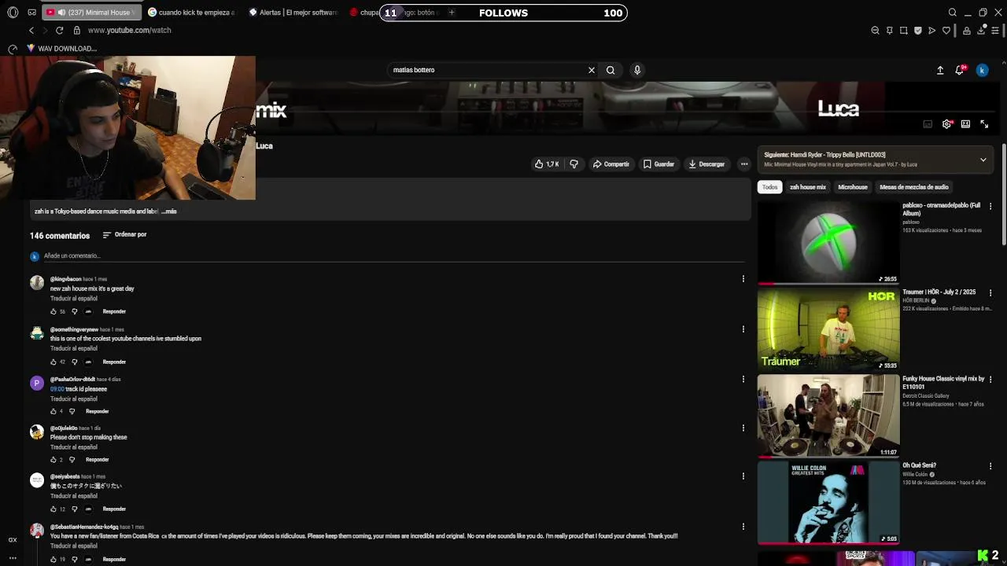Reload the YouTube page
The height and width of the screenshot is (566, 1007).
[59, 30]
